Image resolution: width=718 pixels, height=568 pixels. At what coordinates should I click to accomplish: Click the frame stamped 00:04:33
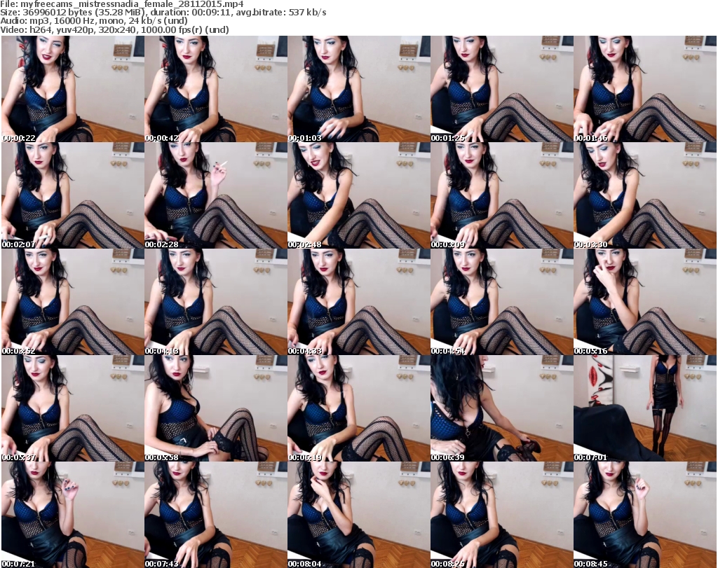pyautogui.click(x=358, y=302)
